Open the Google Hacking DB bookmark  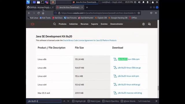(118, 18)
